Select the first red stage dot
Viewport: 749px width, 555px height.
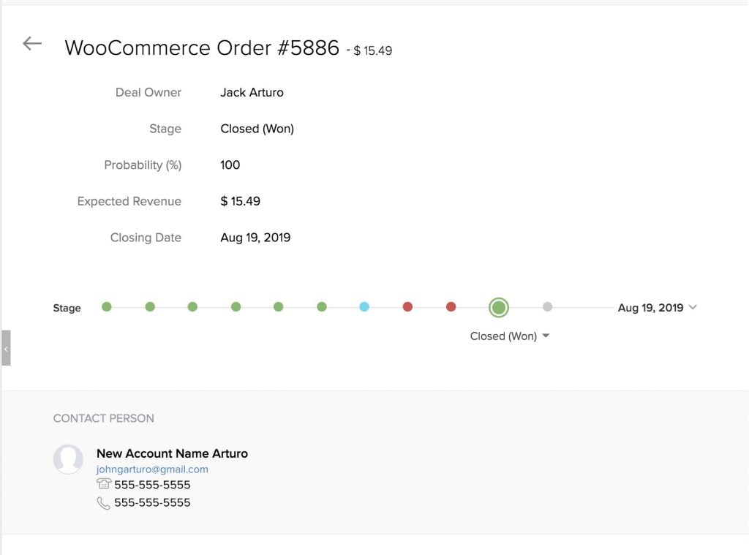(407, 306)
